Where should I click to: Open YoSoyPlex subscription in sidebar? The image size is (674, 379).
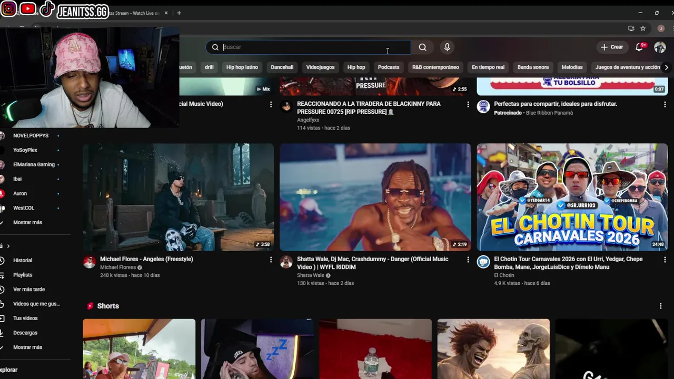[25, 150]
